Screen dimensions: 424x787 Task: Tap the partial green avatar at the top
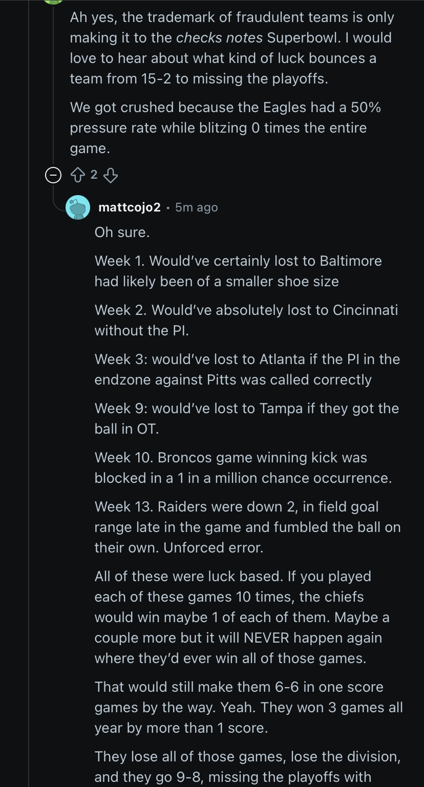(x=53, y=2)
